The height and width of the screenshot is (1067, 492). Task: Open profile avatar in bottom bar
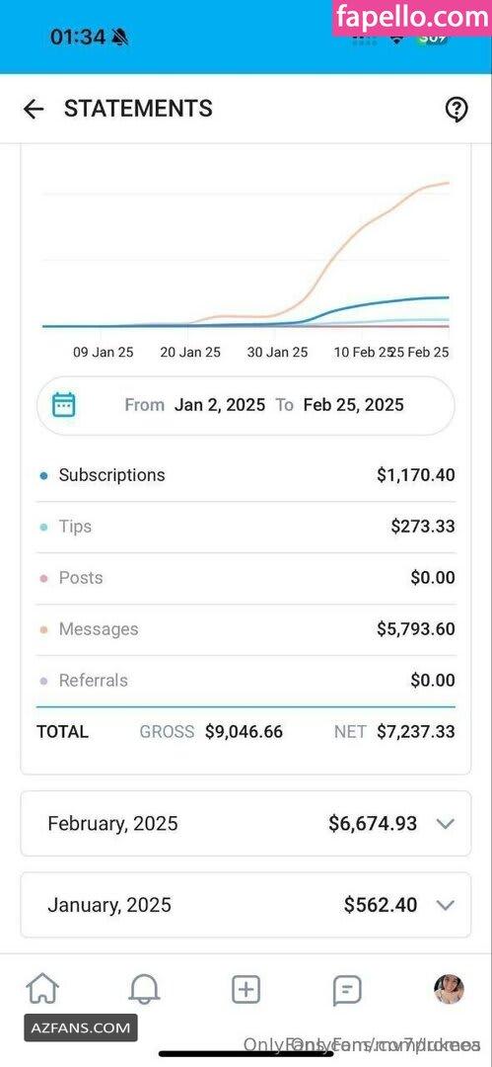coord(450,989)
